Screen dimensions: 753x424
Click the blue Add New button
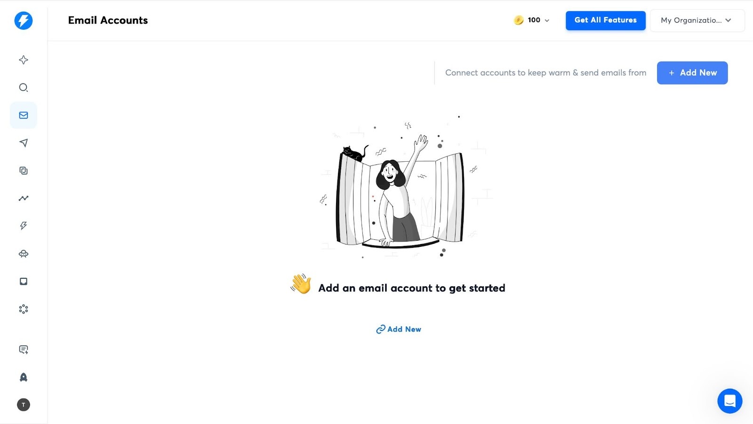[692, 73]
